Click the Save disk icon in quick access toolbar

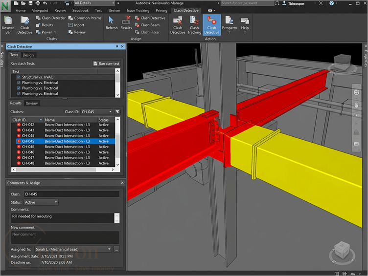point(30,3)
